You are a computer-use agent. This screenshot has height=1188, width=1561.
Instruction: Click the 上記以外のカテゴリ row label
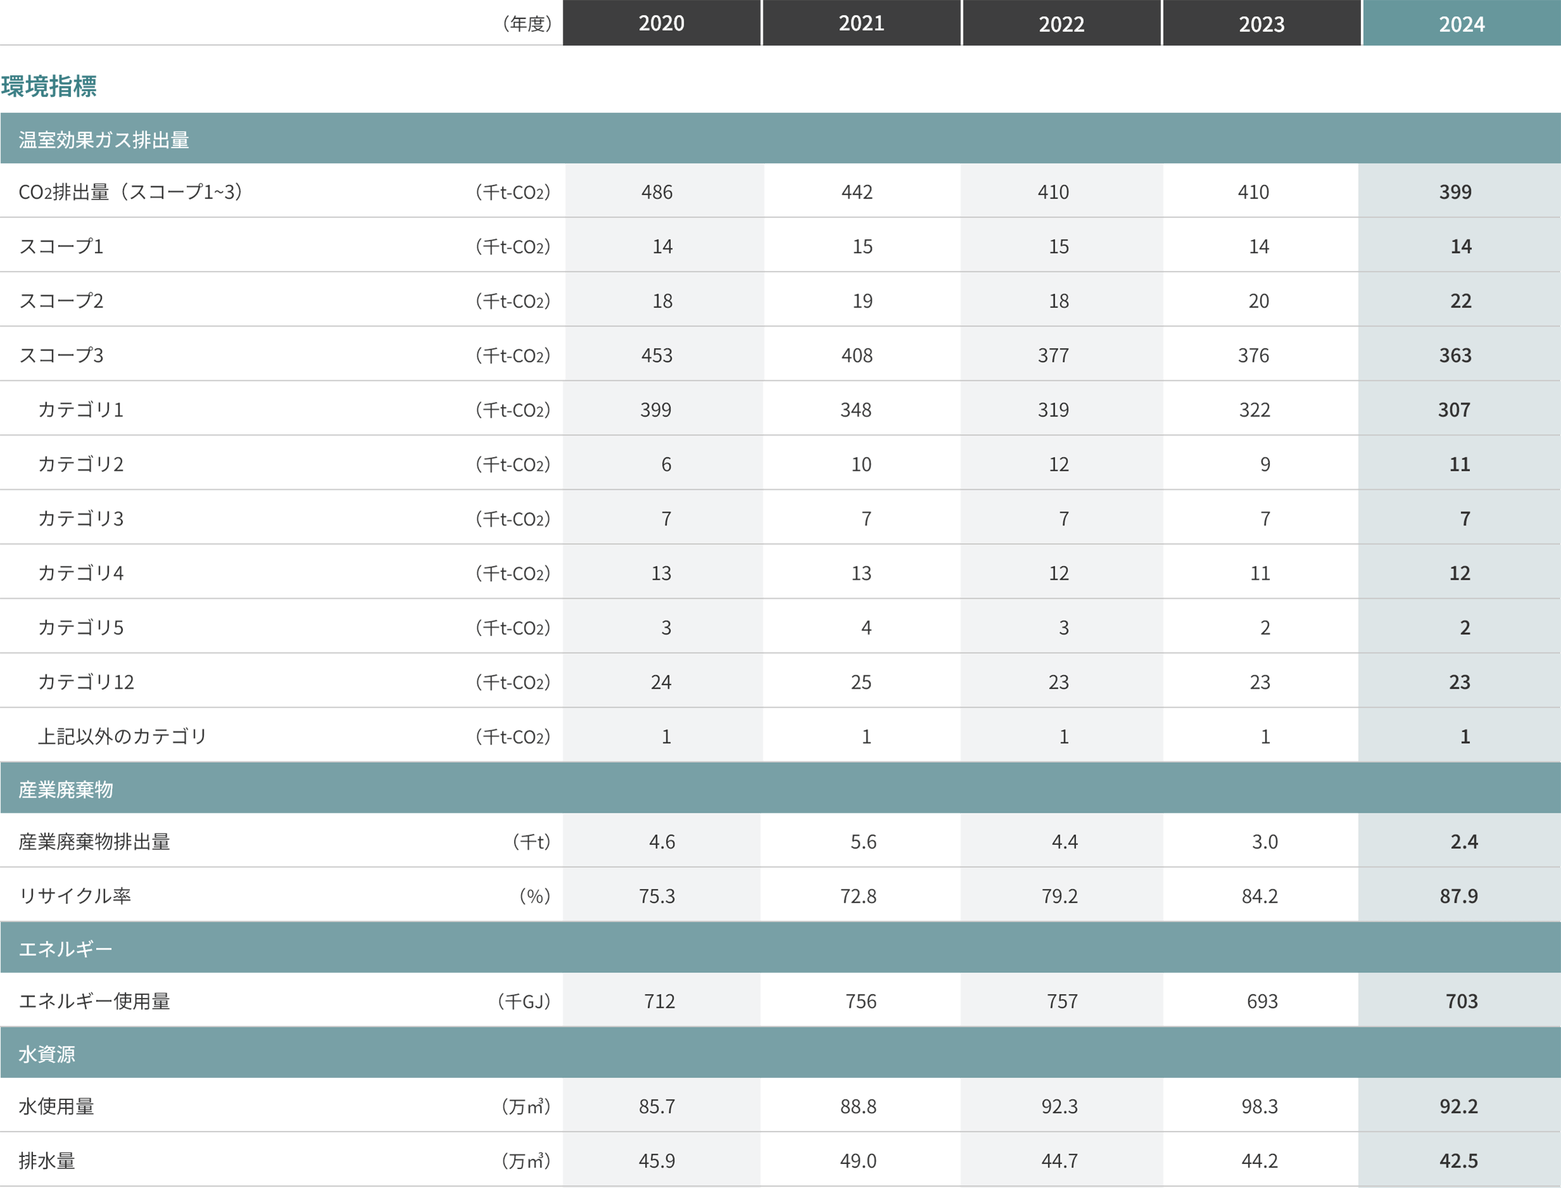[122, 736]
